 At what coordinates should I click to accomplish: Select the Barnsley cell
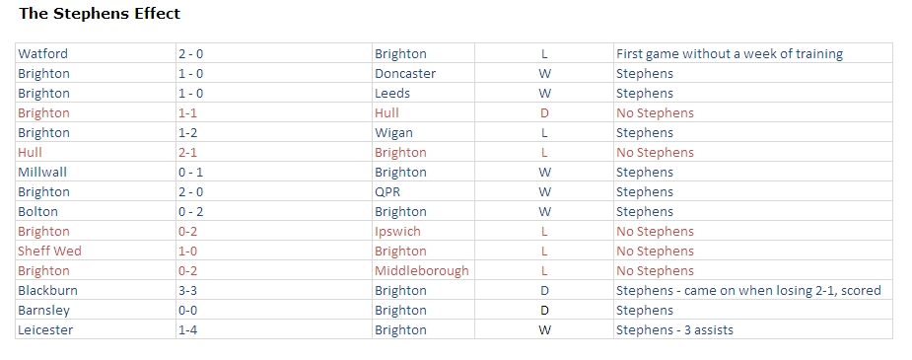click(96, 311)
